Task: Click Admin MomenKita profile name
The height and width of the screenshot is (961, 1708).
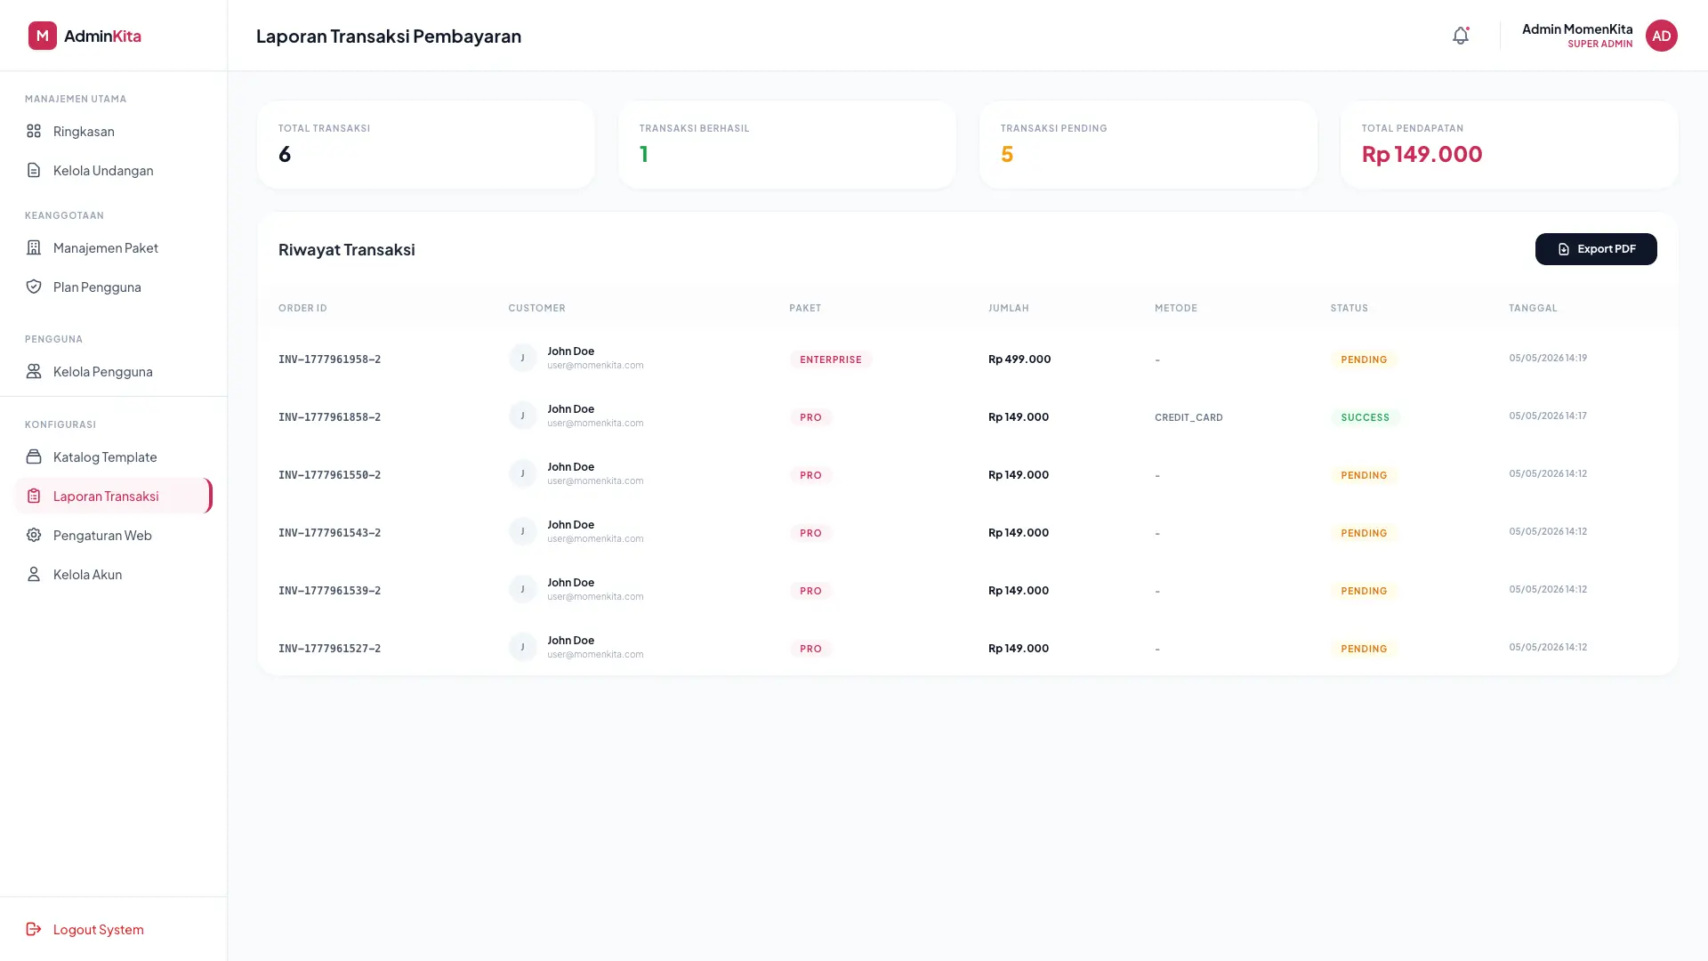Action: (1577, 28)
